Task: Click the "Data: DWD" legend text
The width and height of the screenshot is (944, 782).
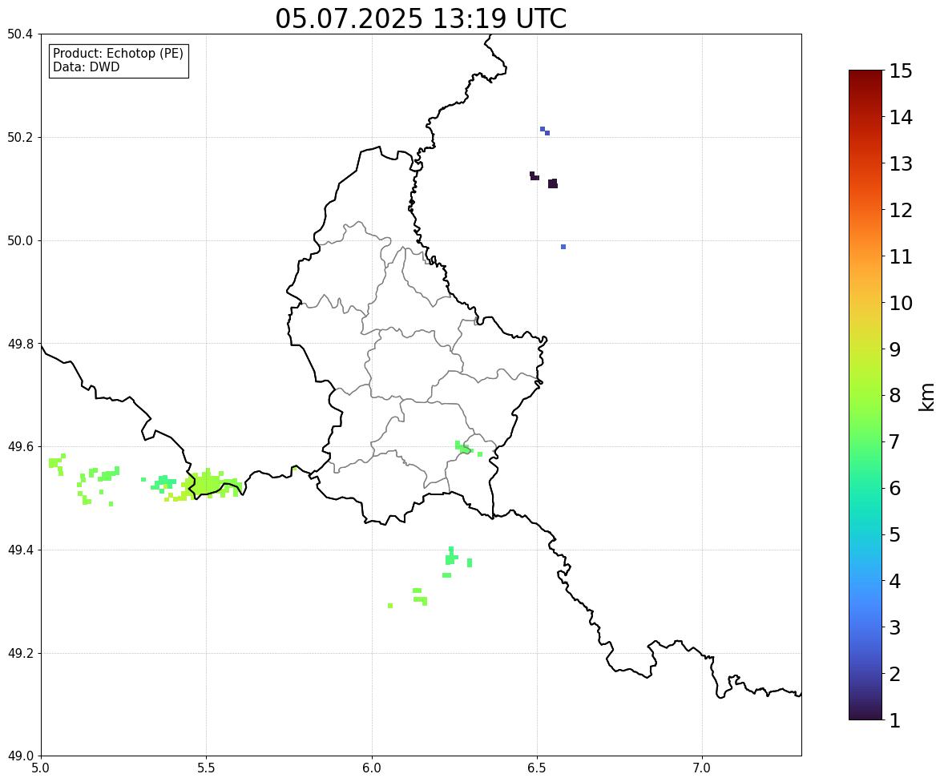Action: tap(86, 67)
